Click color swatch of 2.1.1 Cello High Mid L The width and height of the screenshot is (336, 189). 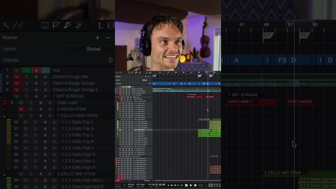[x=118, y=122]
